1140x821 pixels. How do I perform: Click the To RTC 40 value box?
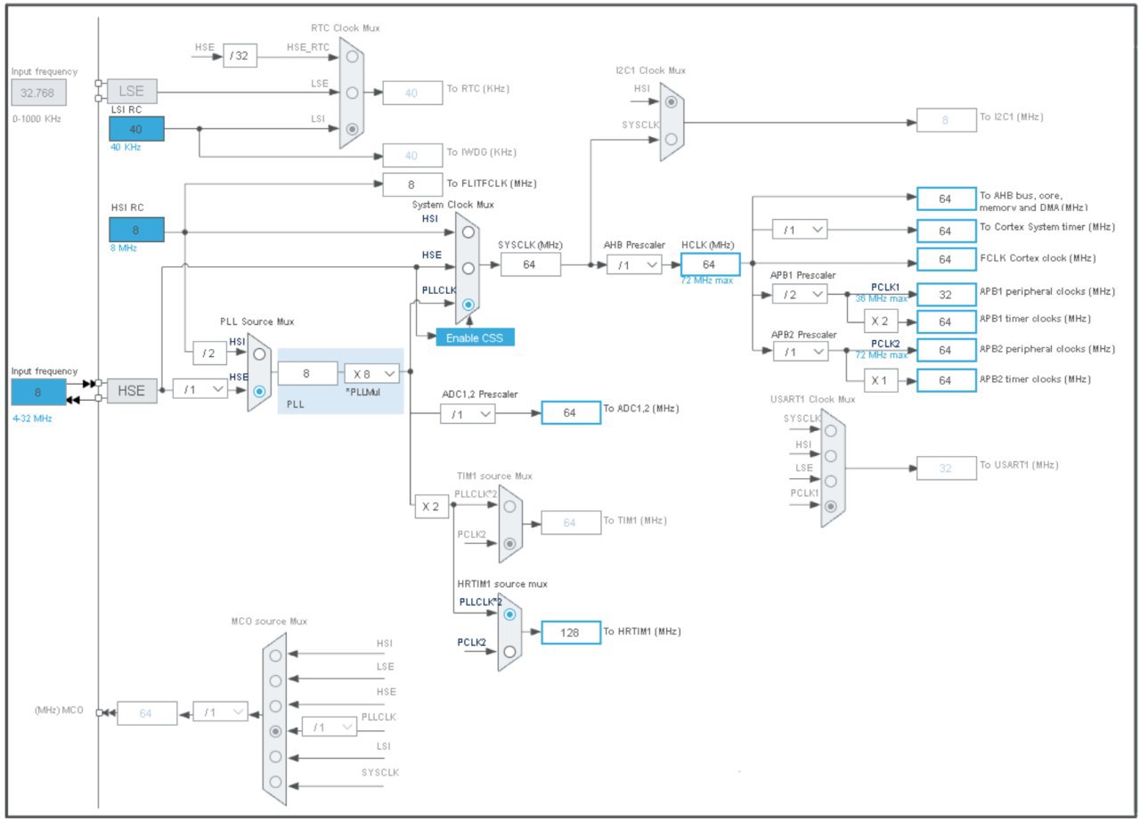point(411,93)
